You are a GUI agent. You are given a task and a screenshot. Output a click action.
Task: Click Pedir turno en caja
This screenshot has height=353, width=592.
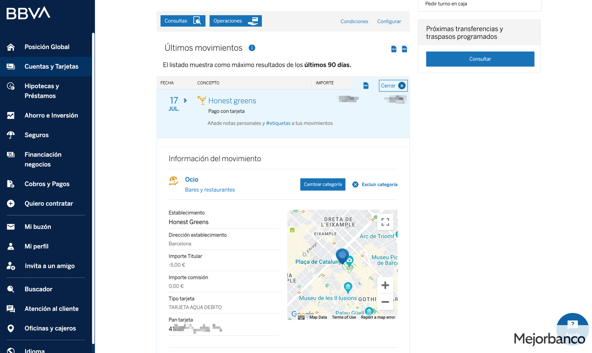coord(446,4)
